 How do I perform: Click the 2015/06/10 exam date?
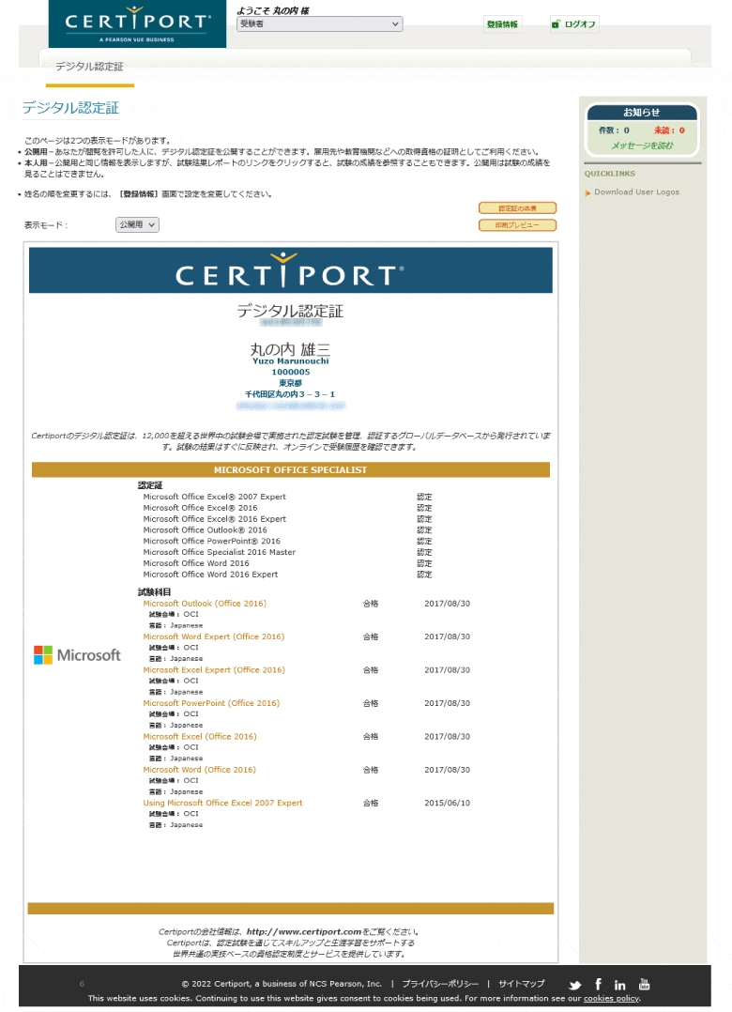[x=447, y=804]
